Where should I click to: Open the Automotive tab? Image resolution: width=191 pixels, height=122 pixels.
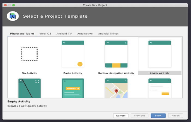[85, 34]
